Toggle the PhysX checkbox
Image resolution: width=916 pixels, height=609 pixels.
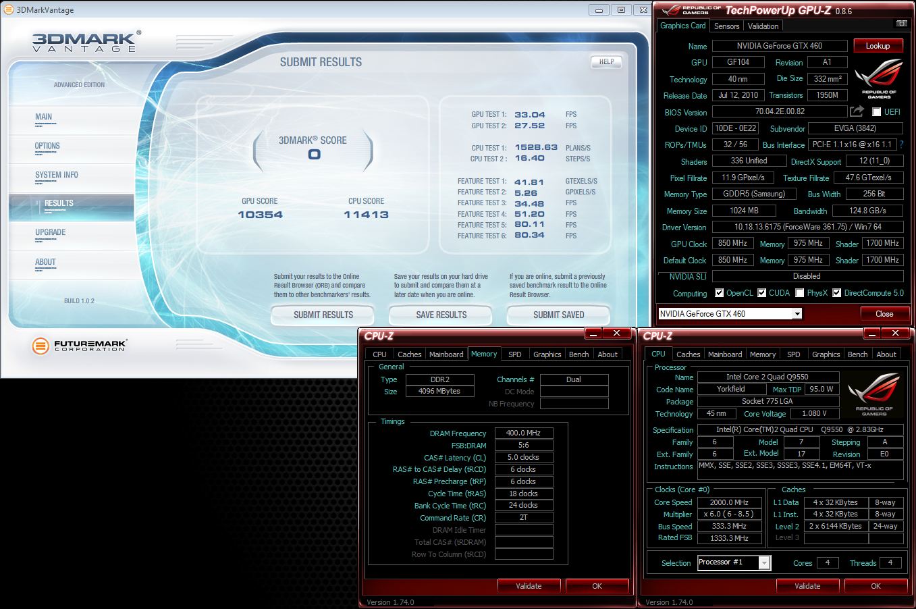[x=799, y=293]
